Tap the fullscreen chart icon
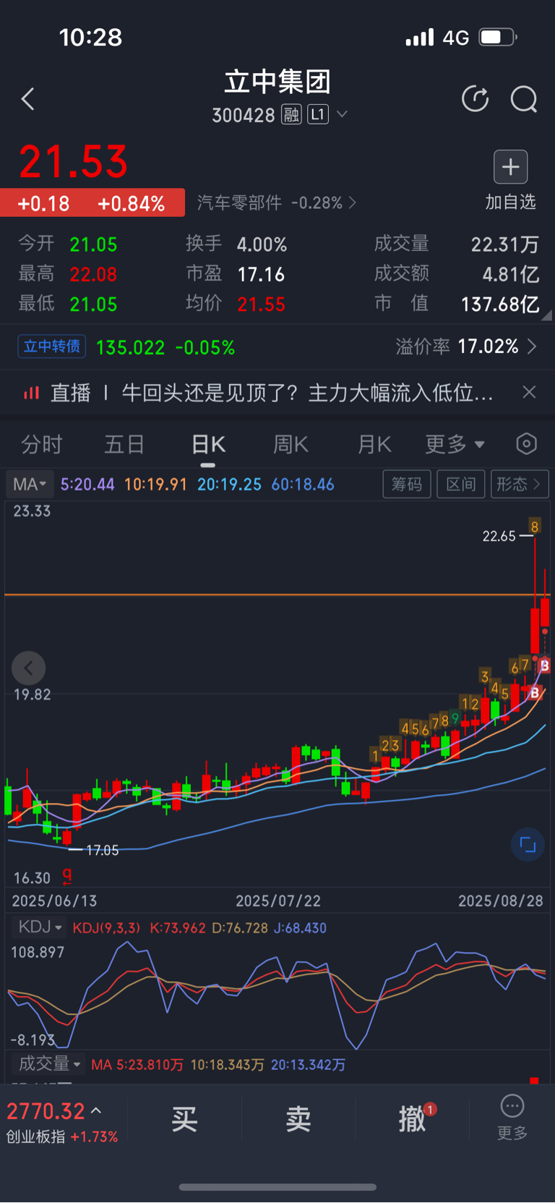Viewport: 555px width, 1203px height. click(528, 844)
